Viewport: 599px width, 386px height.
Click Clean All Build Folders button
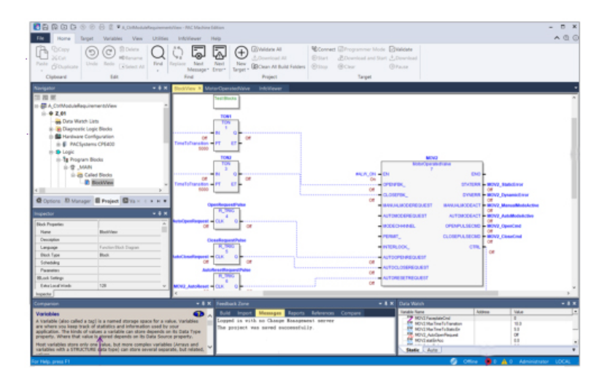coord(280,66)
